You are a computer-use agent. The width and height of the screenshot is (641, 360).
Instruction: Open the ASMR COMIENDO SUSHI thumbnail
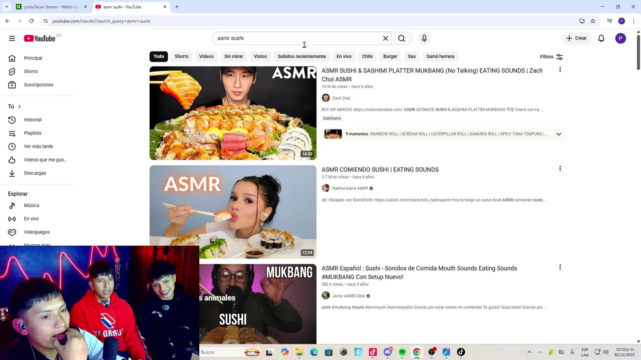[233, 212]
